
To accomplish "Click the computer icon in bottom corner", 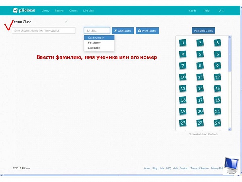I will (x=231, y=165).
